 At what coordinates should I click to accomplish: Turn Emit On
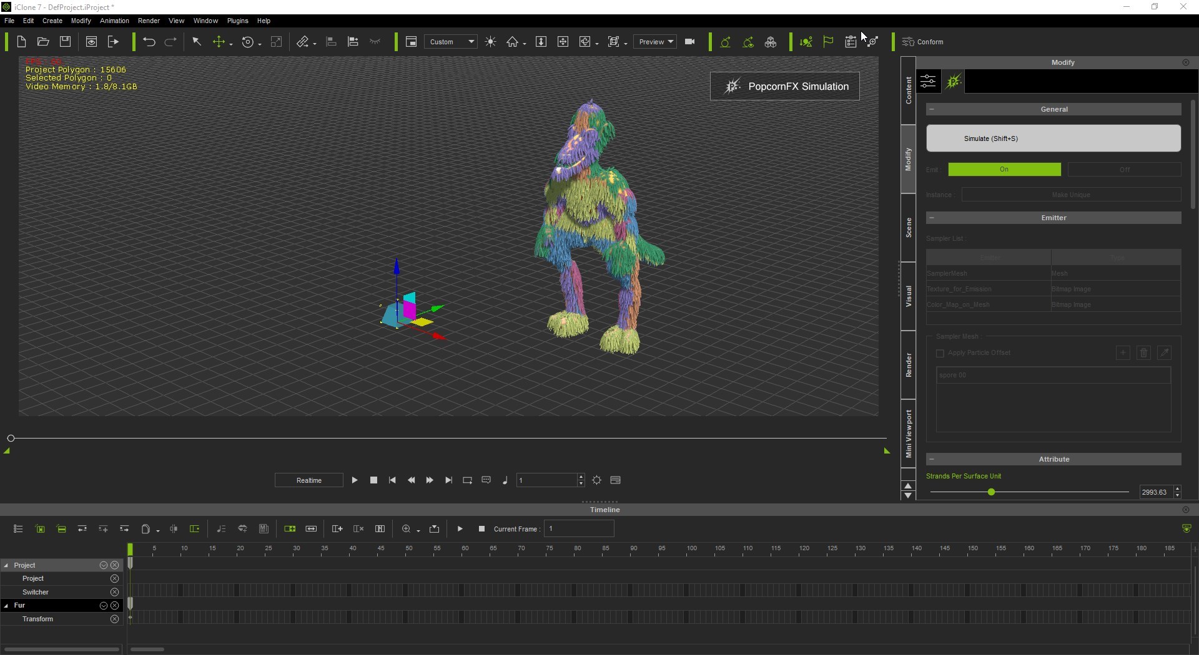click(1004, 170)
